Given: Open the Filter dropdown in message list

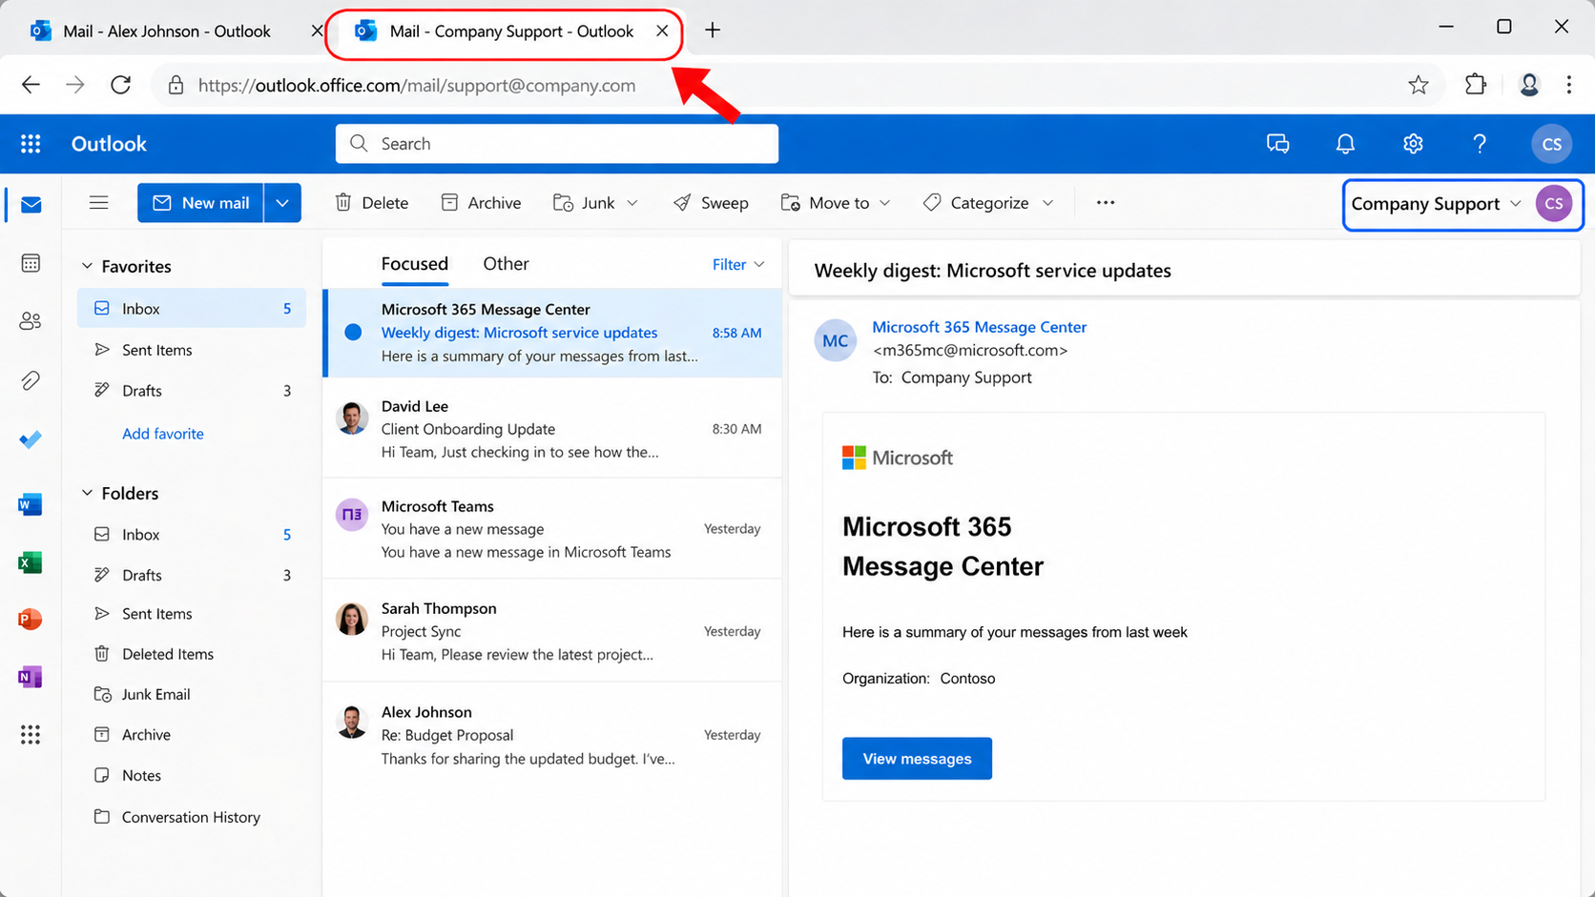Looking at the screenshot, I should pos(737,264).
